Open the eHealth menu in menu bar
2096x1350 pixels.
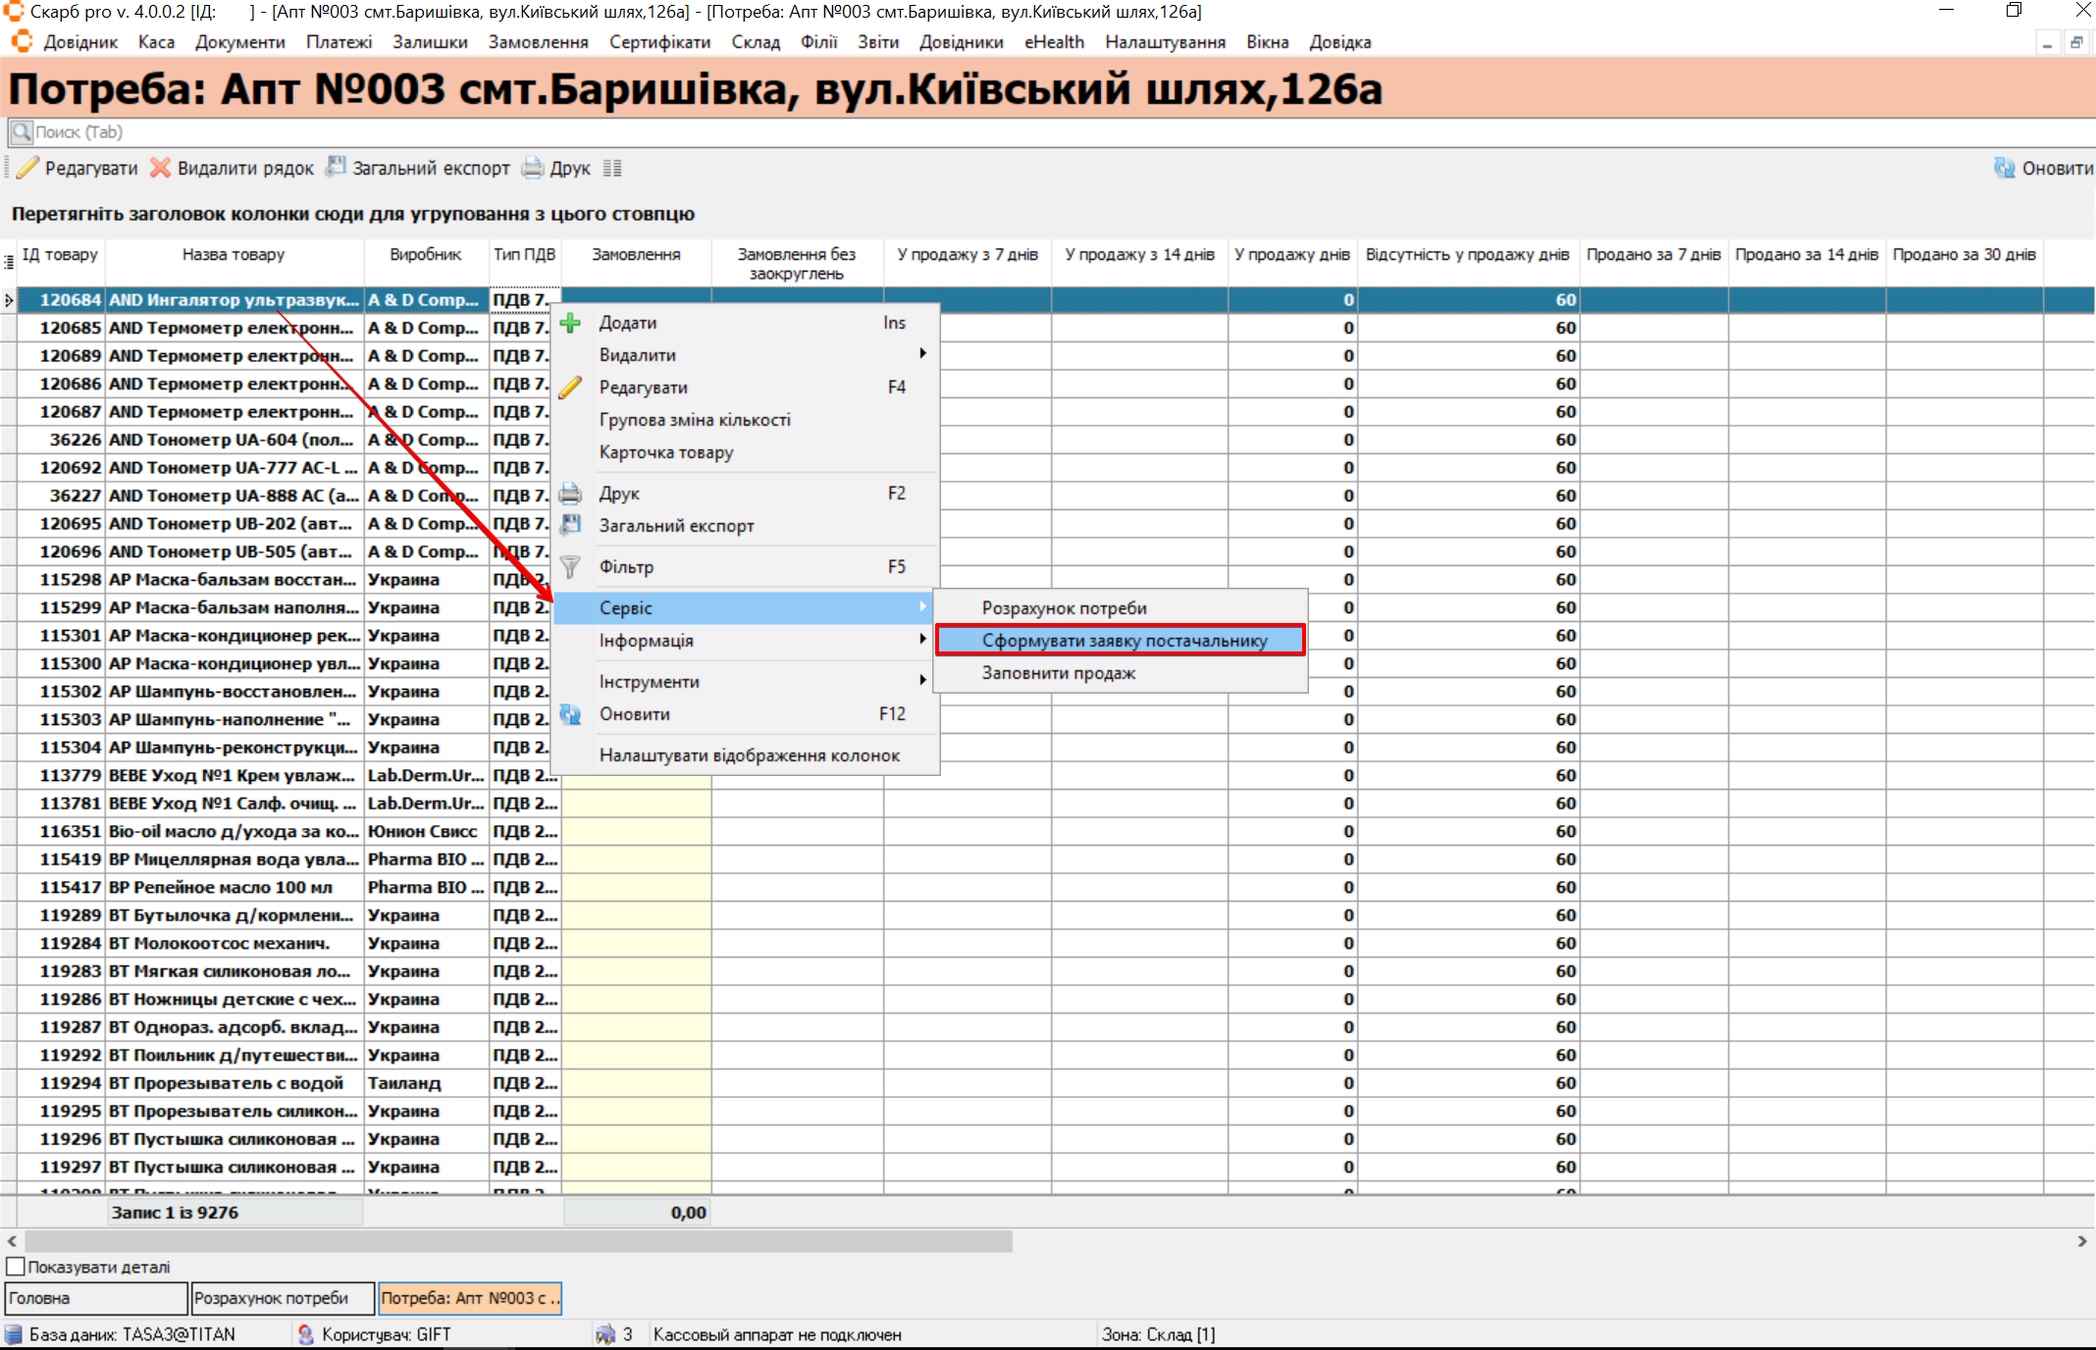1054,42
